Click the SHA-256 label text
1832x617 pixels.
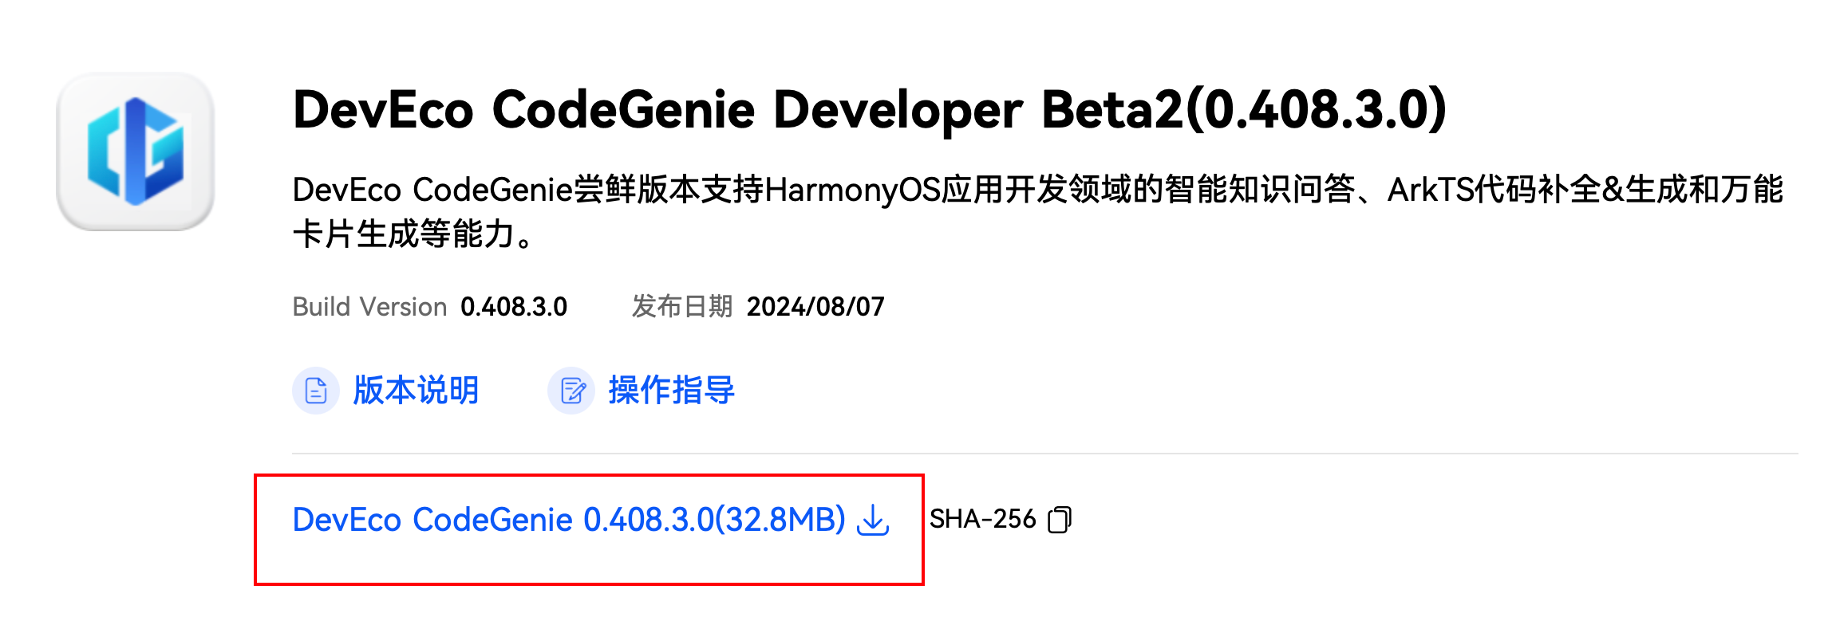click(x=982, y=519)
